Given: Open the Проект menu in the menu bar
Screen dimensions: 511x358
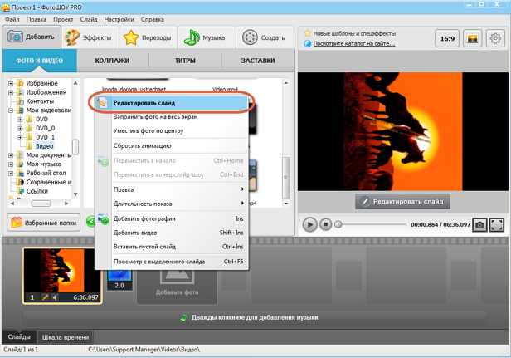Looking at the screenshot, I should (x=63, y=19).
